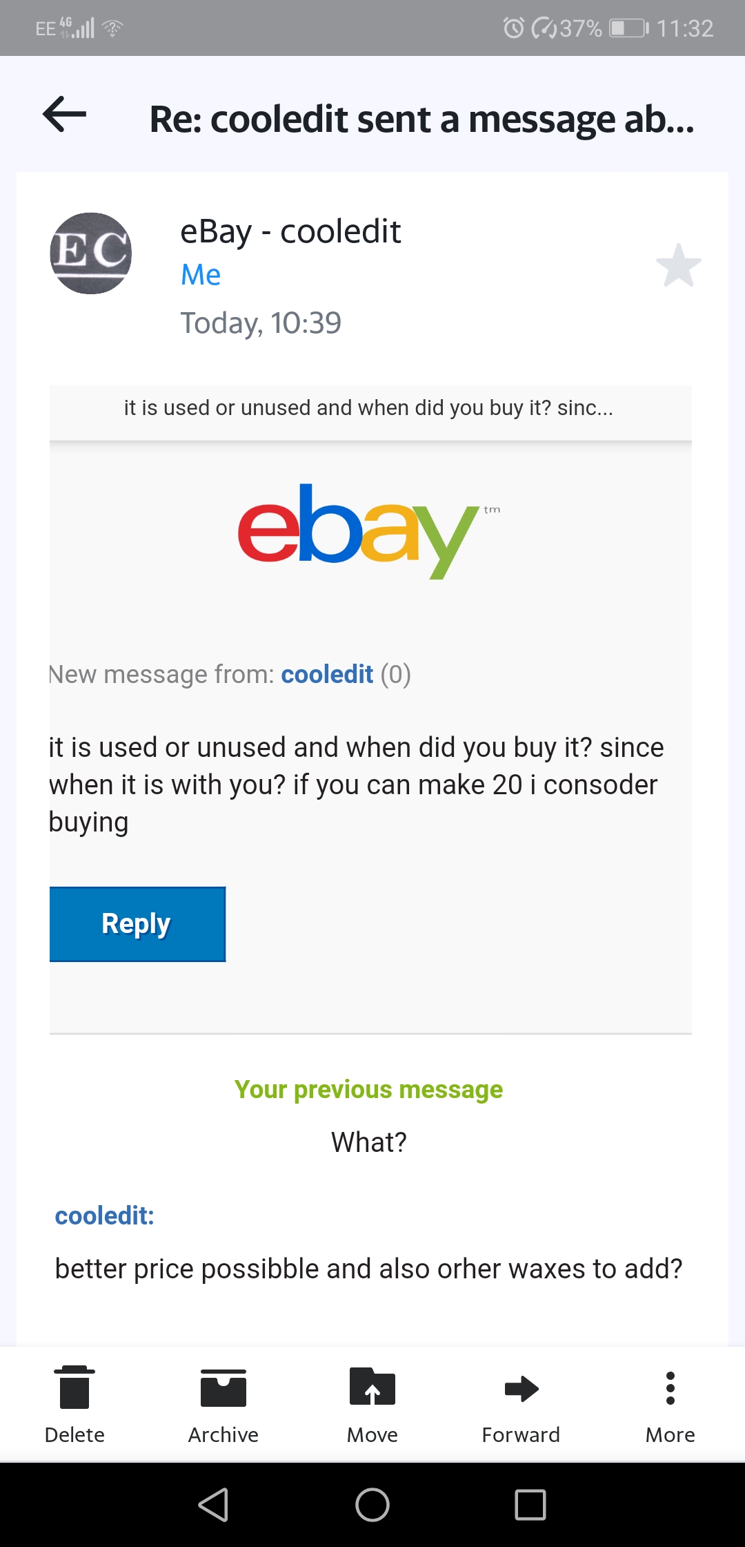Tap the lower 'cooledit:' username link

pyautogui.click(x=105, y=1215)
